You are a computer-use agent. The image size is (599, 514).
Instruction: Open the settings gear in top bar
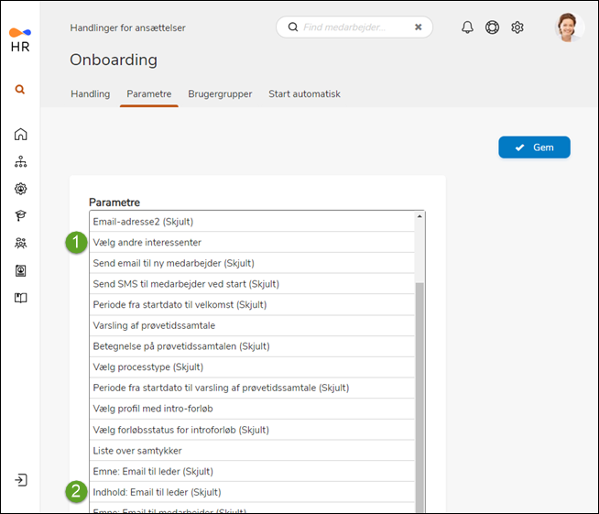click(517, 27)
